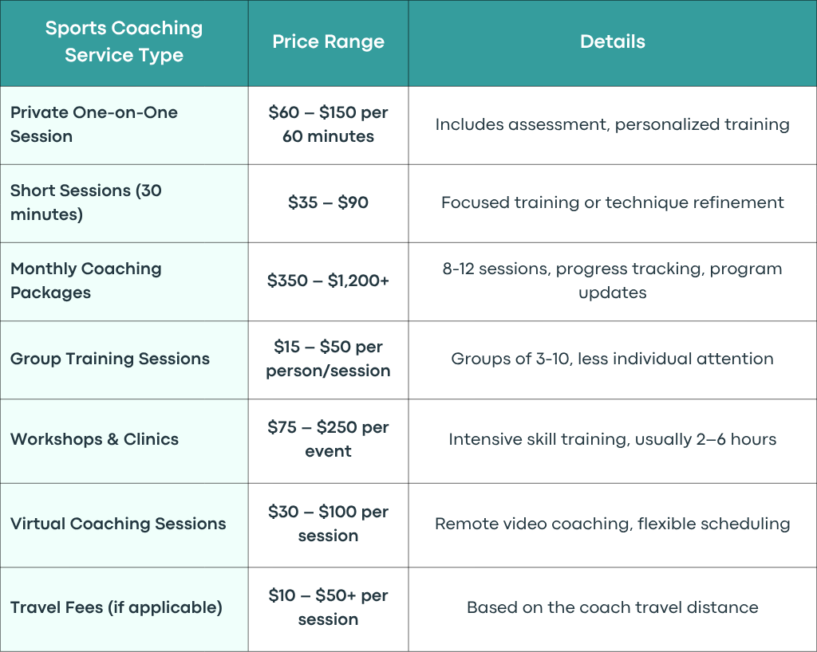Select the Group Training Sessions label
The image size is (817, 652).
(x=110, y=359)
